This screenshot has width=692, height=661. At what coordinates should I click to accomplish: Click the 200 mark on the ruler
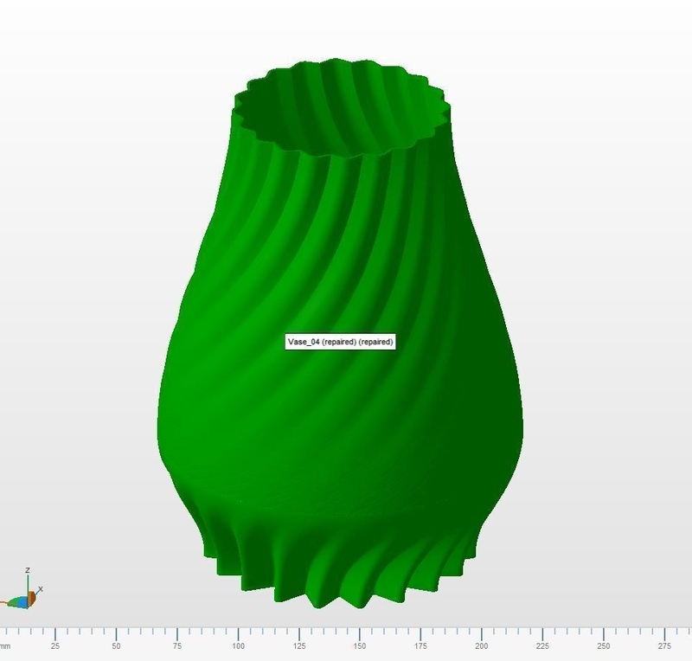(484, 644)
